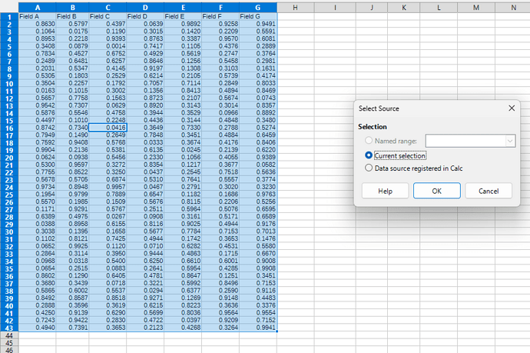Select column K header
530x353 pixels.
point(403,8)
